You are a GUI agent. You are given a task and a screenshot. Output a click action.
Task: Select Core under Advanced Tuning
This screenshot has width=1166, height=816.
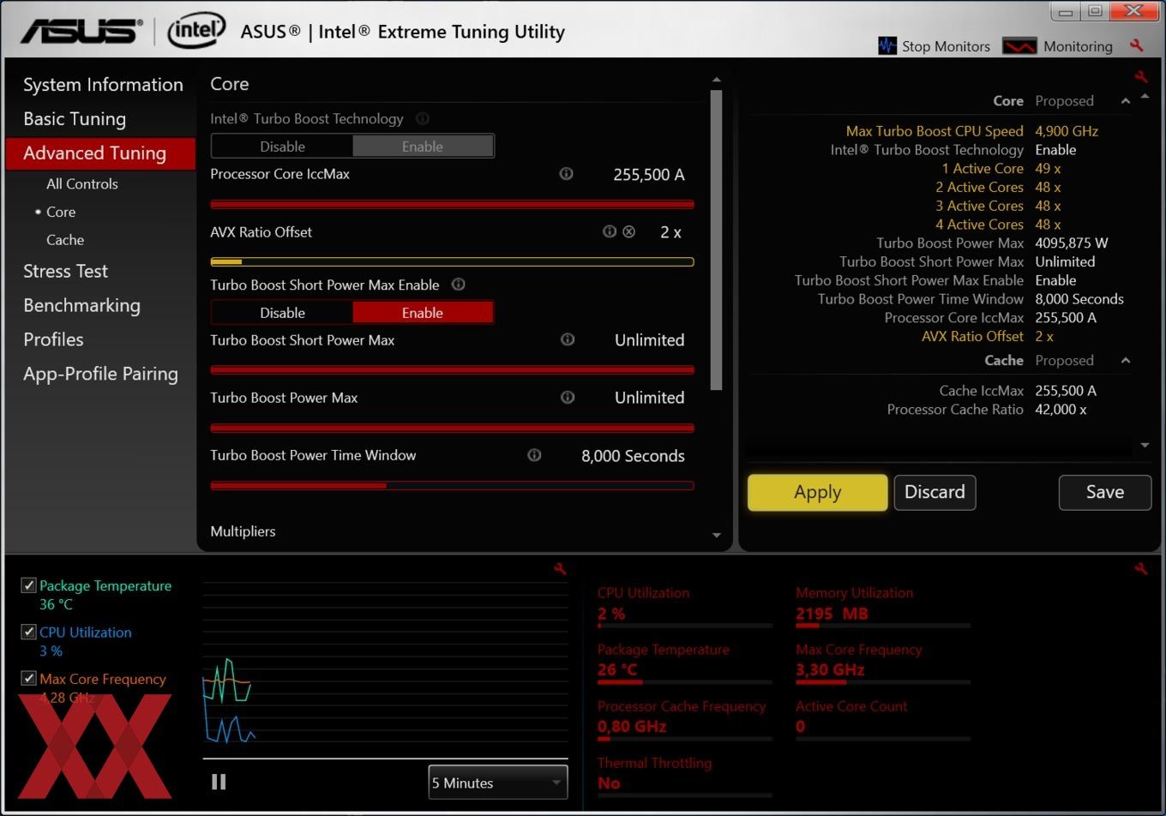(61, 212)
